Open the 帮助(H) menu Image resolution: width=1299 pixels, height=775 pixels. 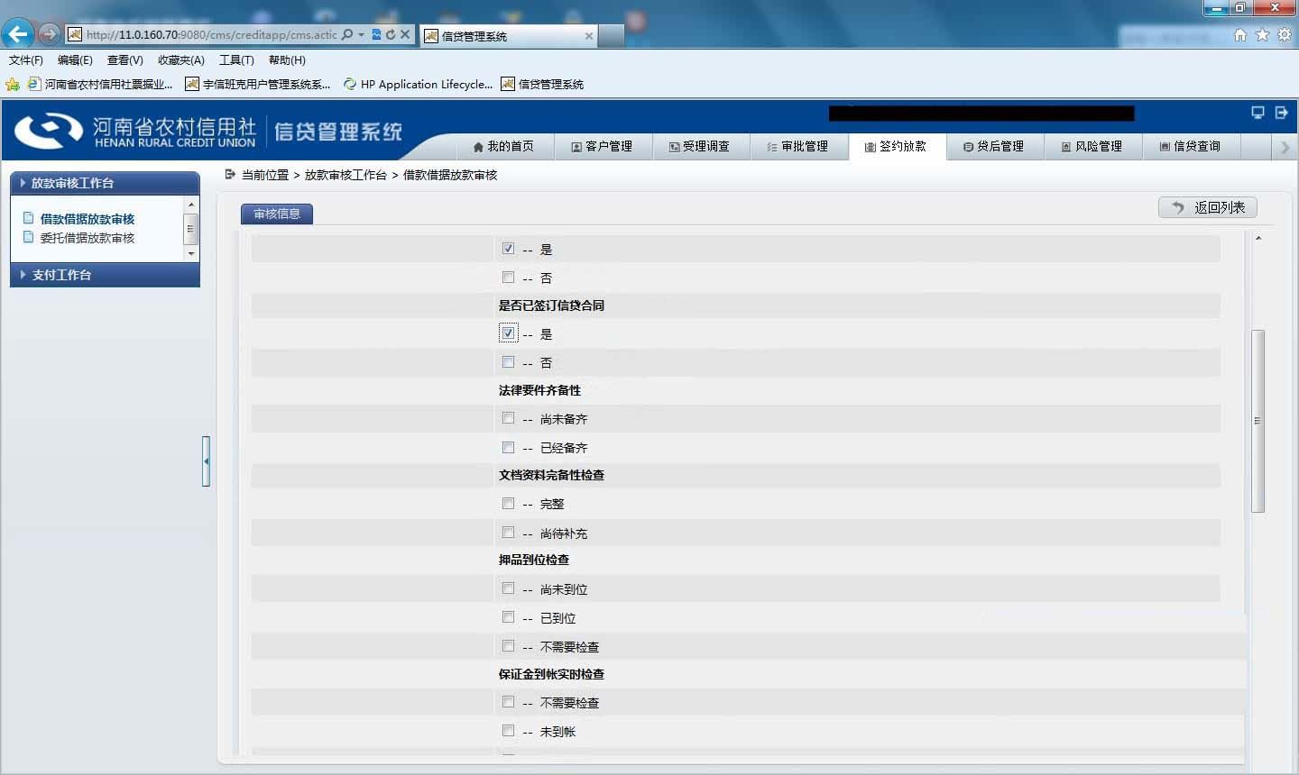click(287, 59)
